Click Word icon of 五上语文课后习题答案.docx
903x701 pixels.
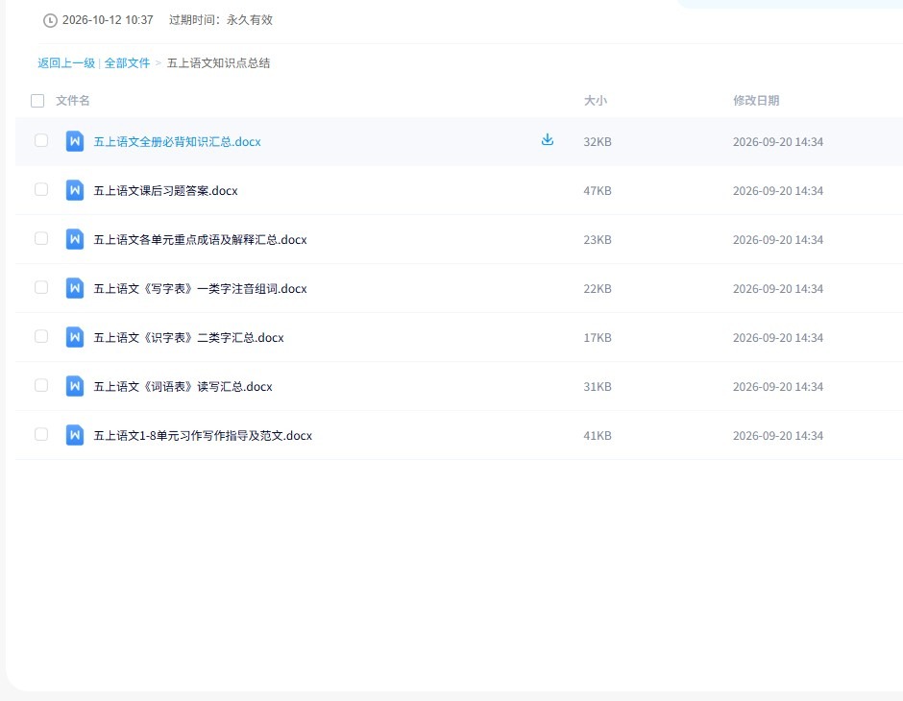point(75,190)
